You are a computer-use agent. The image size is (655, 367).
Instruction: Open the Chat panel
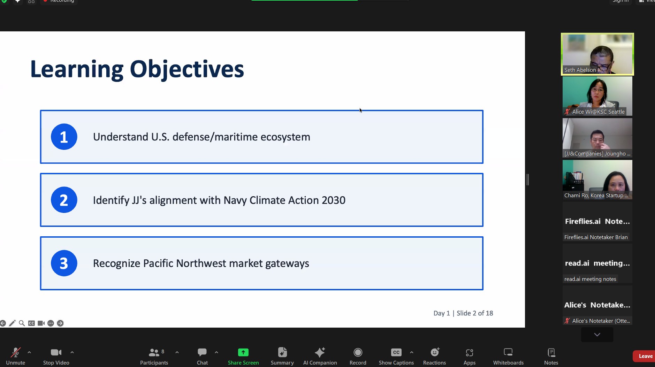coord(202,356)
